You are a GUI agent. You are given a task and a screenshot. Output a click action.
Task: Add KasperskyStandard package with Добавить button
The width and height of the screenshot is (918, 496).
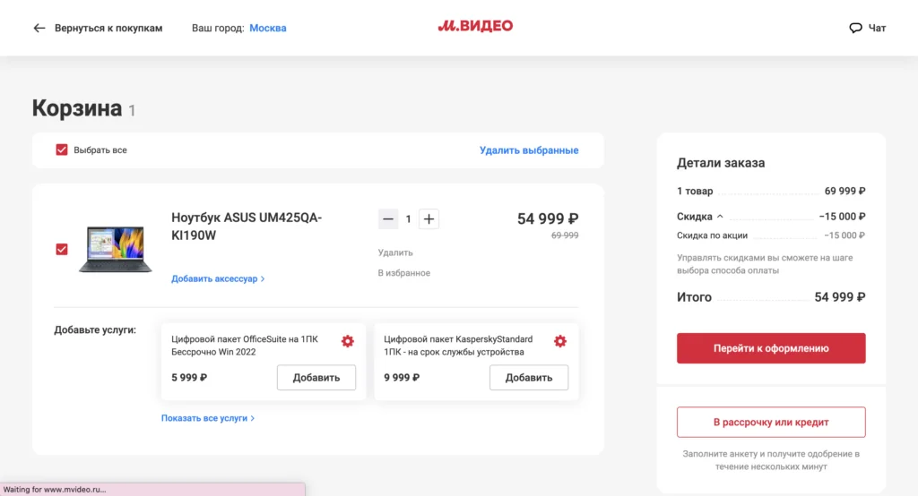point(529,378)
